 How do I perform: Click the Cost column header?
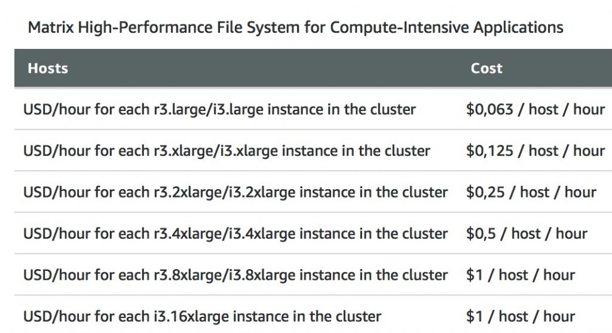coord(486,68)
